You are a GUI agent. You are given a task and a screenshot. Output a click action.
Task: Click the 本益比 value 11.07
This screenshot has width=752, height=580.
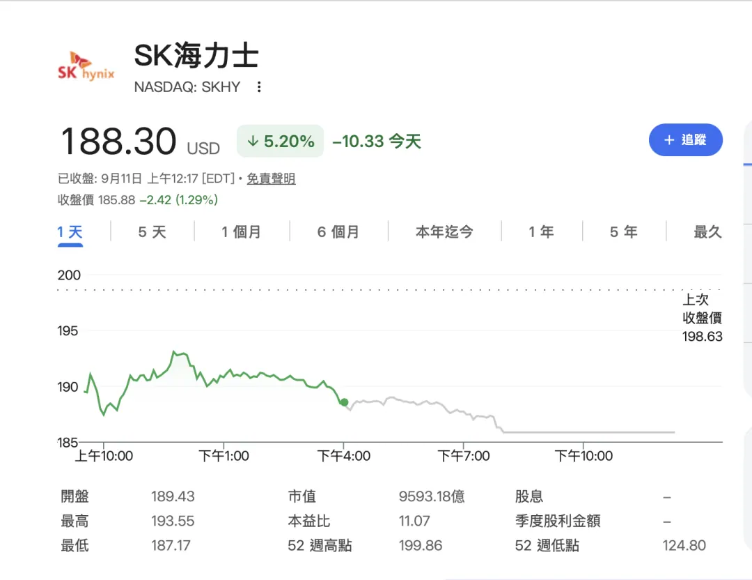[x=414, y=521]
